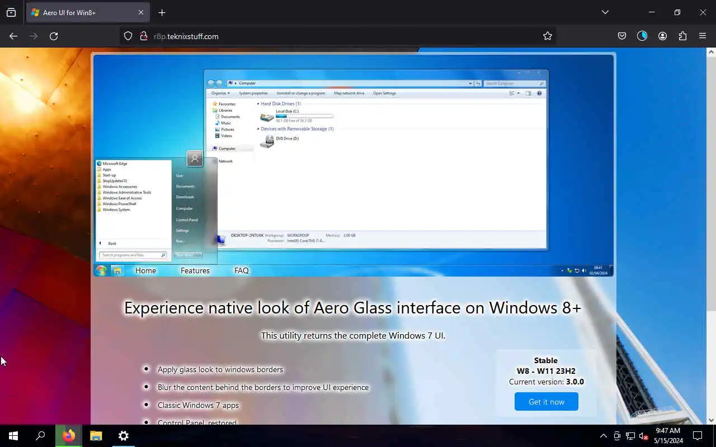Go back to previous page
The image size is (716, 447).
13,36
